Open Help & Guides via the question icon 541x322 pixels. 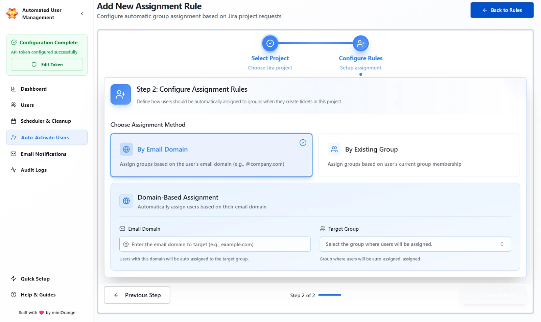pyautogui.click(x=14, y=294)
